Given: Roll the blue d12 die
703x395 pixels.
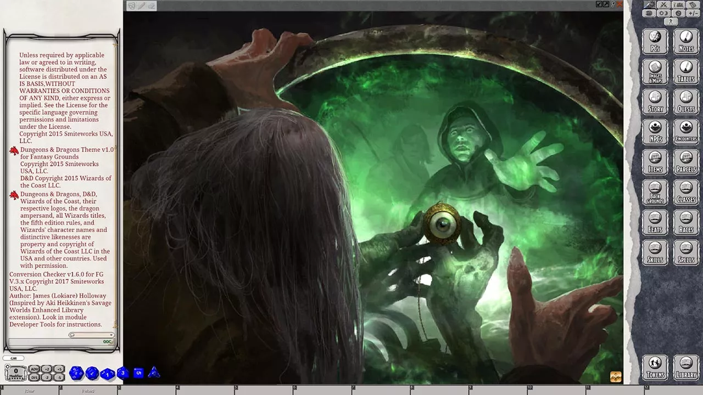Looking at the screenshot, I should point(92,374).
